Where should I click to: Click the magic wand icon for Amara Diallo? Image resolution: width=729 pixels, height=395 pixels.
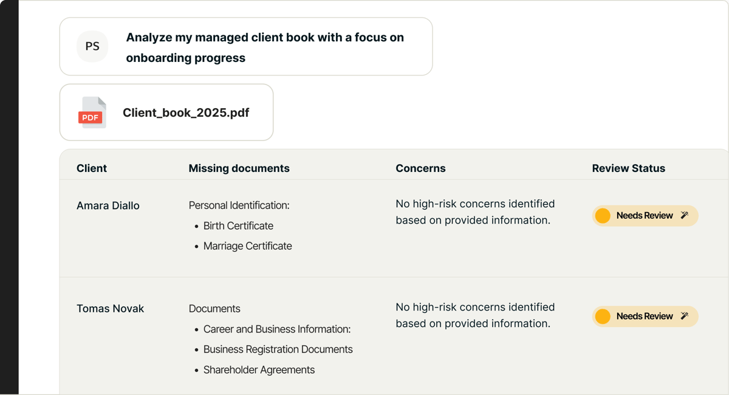coord(685,215)
